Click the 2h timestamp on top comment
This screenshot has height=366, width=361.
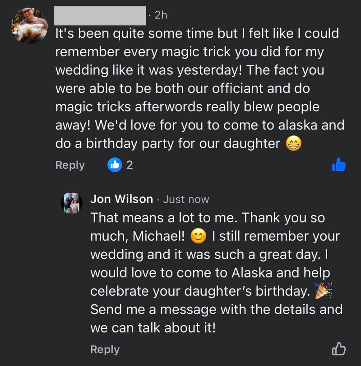point(161,15)
